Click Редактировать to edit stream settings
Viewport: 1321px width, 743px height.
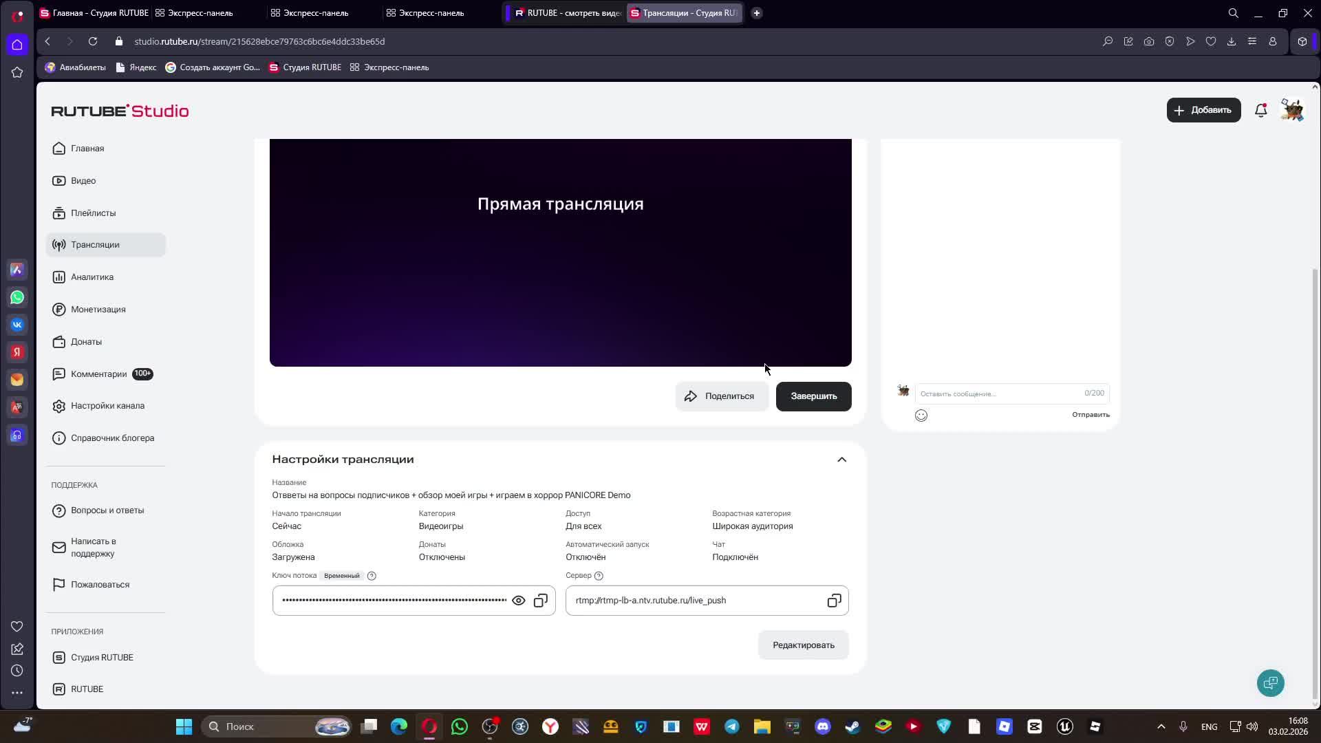(x=803, y=645)
